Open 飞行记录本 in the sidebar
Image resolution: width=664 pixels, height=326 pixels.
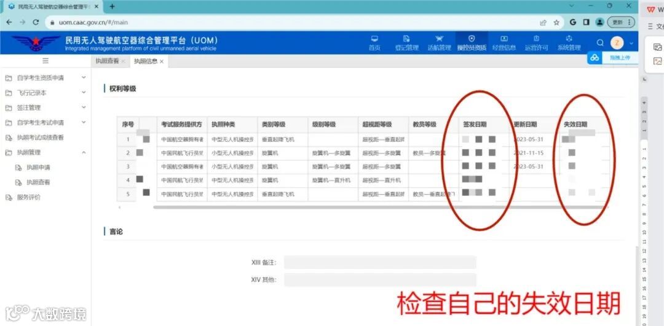click(32, 93)
